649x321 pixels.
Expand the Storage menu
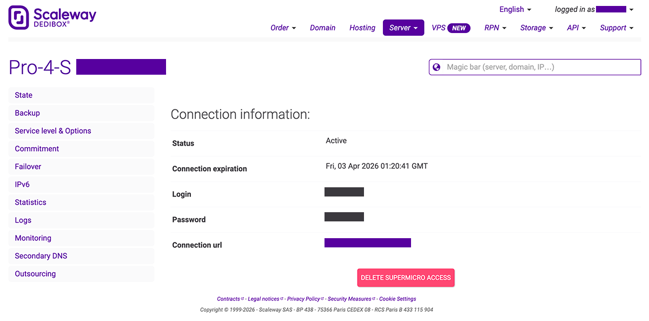[537, 28]
